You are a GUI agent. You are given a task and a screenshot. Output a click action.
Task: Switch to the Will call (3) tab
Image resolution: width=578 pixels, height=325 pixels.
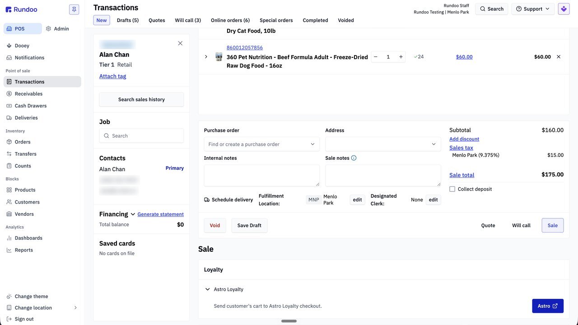[x=188, y=20]
